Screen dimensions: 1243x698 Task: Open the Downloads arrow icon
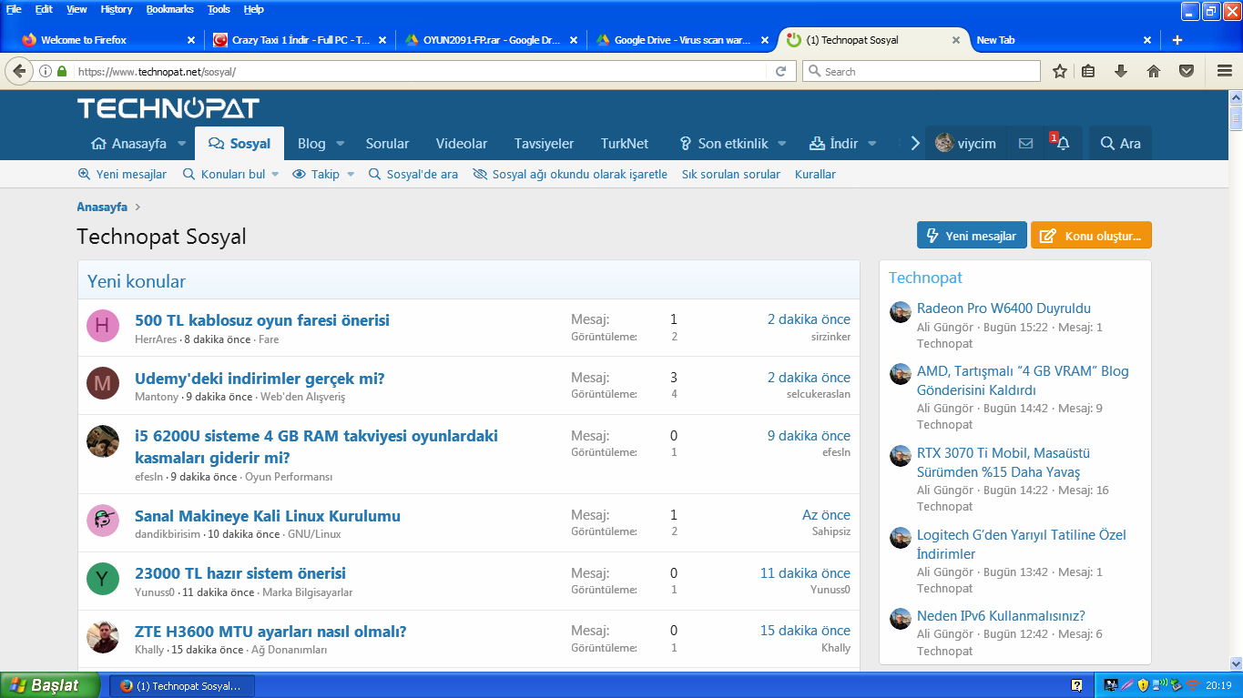pos(1121,71)
